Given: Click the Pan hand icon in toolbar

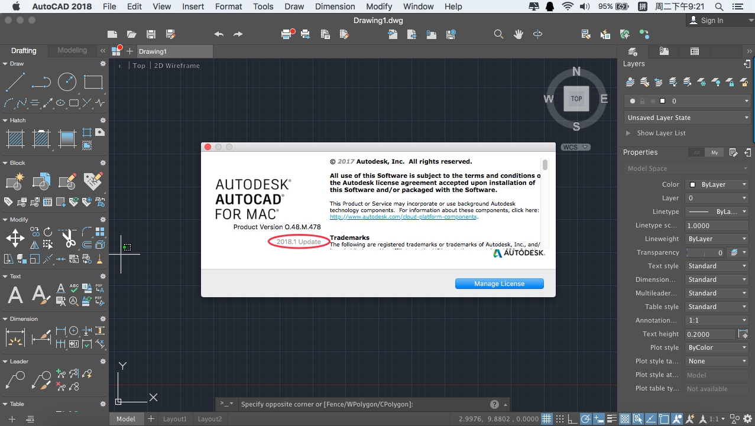Looking at the screenshot, I should click(519, 34).
